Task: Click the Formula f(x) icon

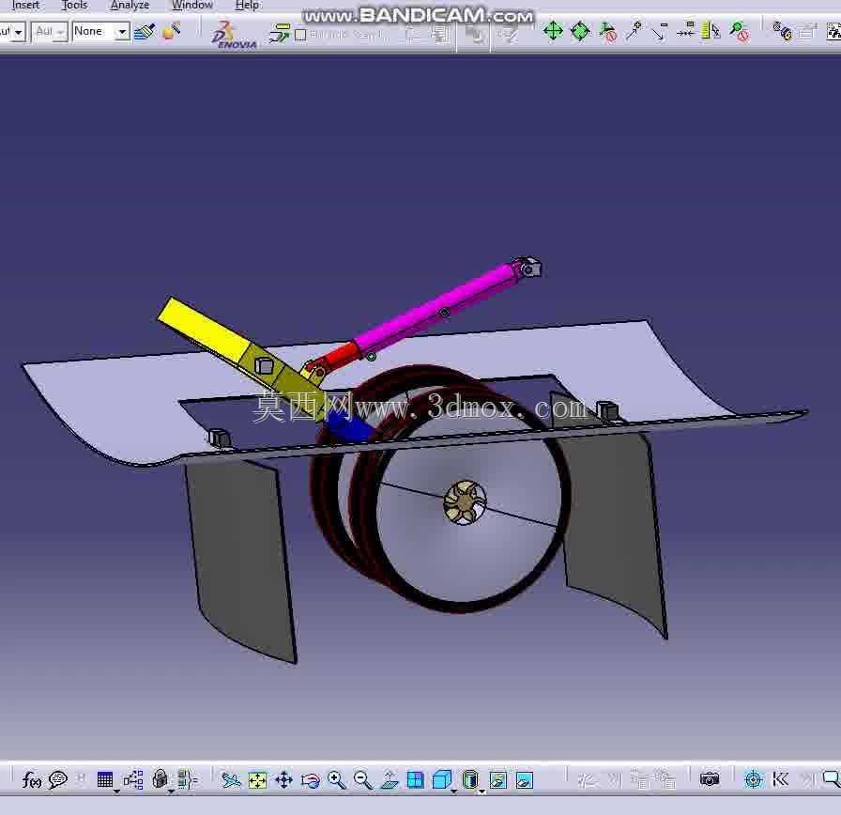Action: pyautogui.click(x=32, y=779)
